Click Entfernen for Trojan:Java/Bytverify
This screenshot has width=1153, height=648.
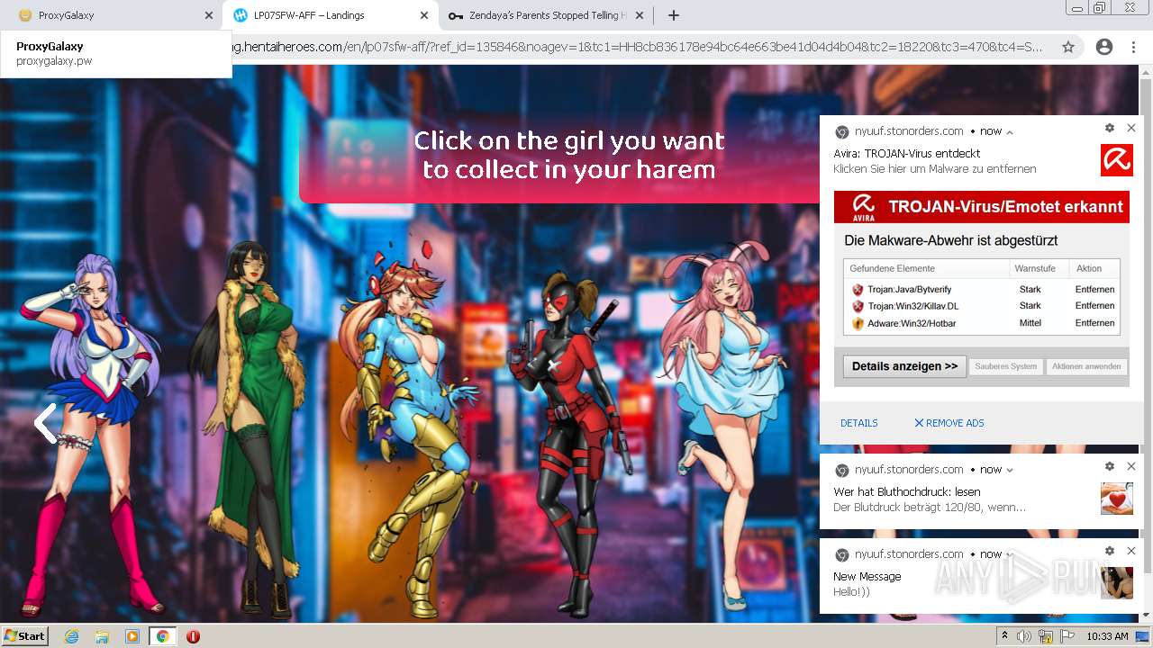pyautogui.click(x=1094, y=289)
